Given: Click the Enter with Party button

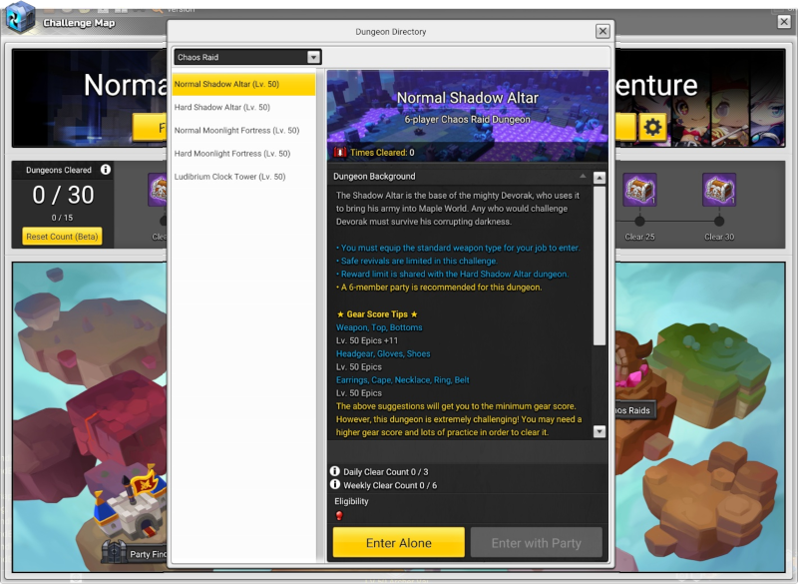Looking at the screenshot, I should pyautogui.click(x=536, y=543).
